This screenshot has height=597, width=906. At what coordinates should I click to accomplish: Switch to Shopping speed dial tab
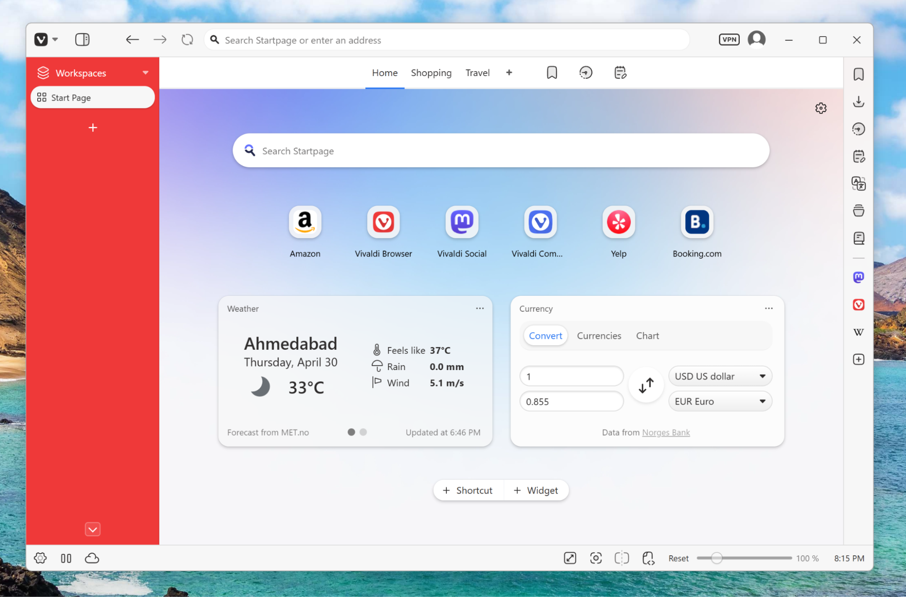[x=431, y=72]
